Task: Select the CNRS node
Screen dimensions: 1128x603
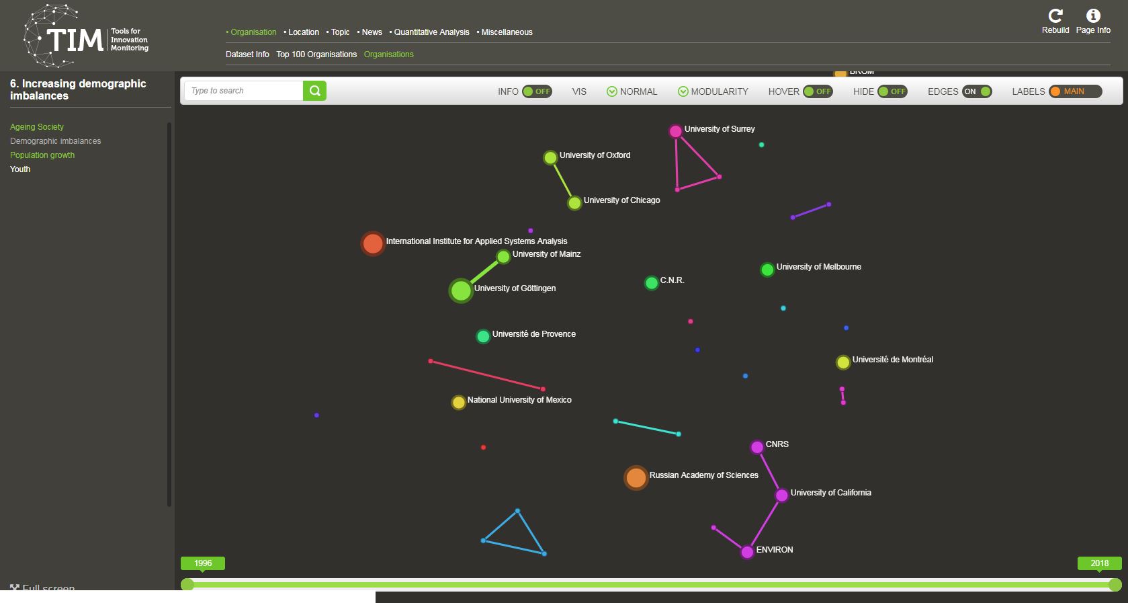Action: pos(756,447)
